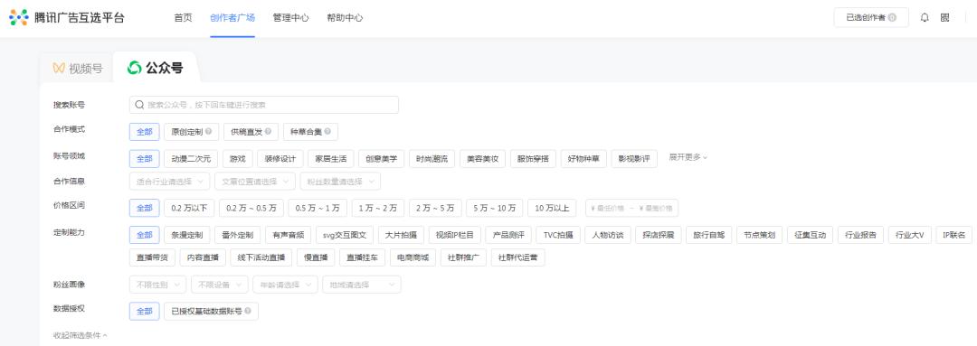Switch to the 视频号 tab
977x346 pixels.
click(78, 69)
